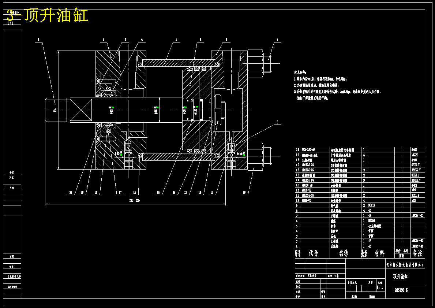
Task: Click the 'CAD' label in the left margin strip
Action: 10,23
